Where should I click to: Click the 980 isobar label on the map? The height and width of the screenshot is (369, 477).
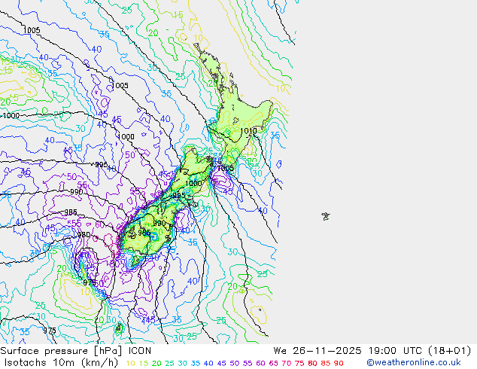coord(84,235)
